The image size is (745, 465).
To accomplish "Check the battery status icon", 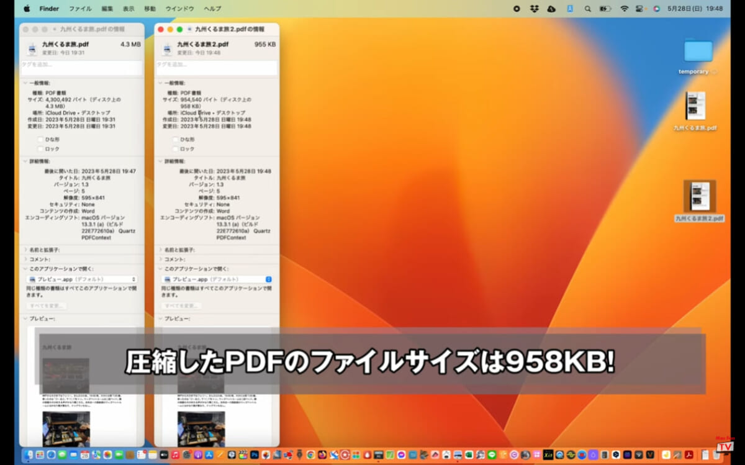I will [605, 9].
